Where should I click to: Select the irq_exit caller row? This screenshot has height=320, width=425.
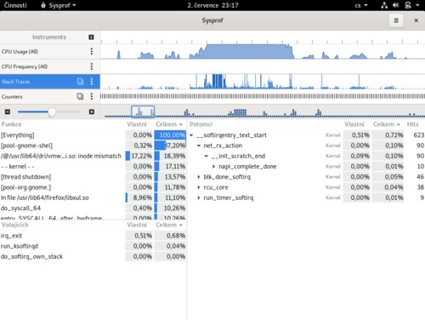pos(93,236)
